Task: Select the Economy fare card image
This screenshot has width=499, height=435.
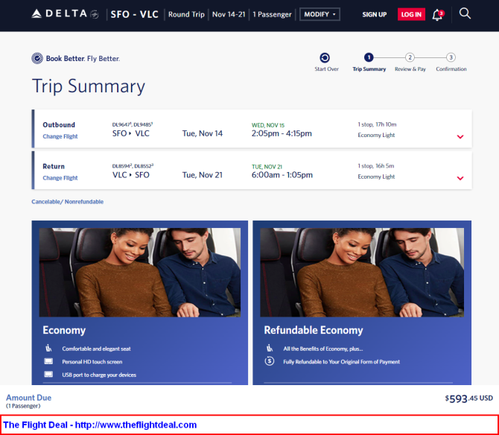Action: click(x=140, y=273)
